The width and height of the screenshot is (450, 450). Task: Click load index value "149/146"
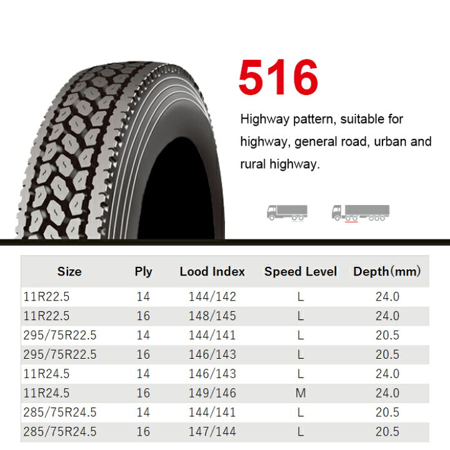click(212, 393)
